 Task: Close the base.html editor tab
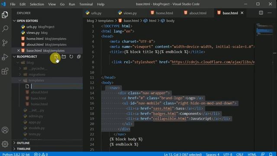(x=242, y=13)
